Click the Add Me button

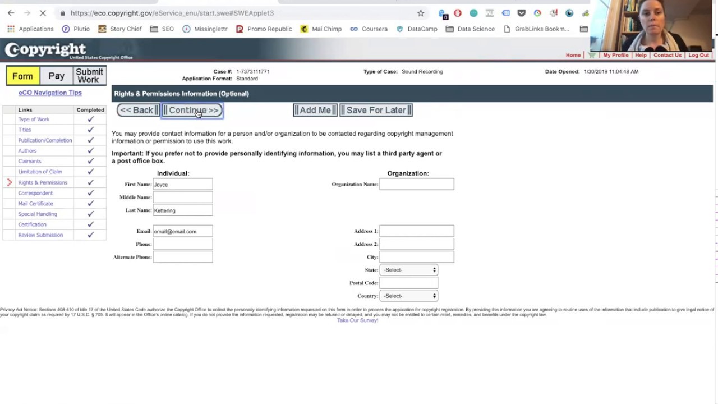point(315,110)
